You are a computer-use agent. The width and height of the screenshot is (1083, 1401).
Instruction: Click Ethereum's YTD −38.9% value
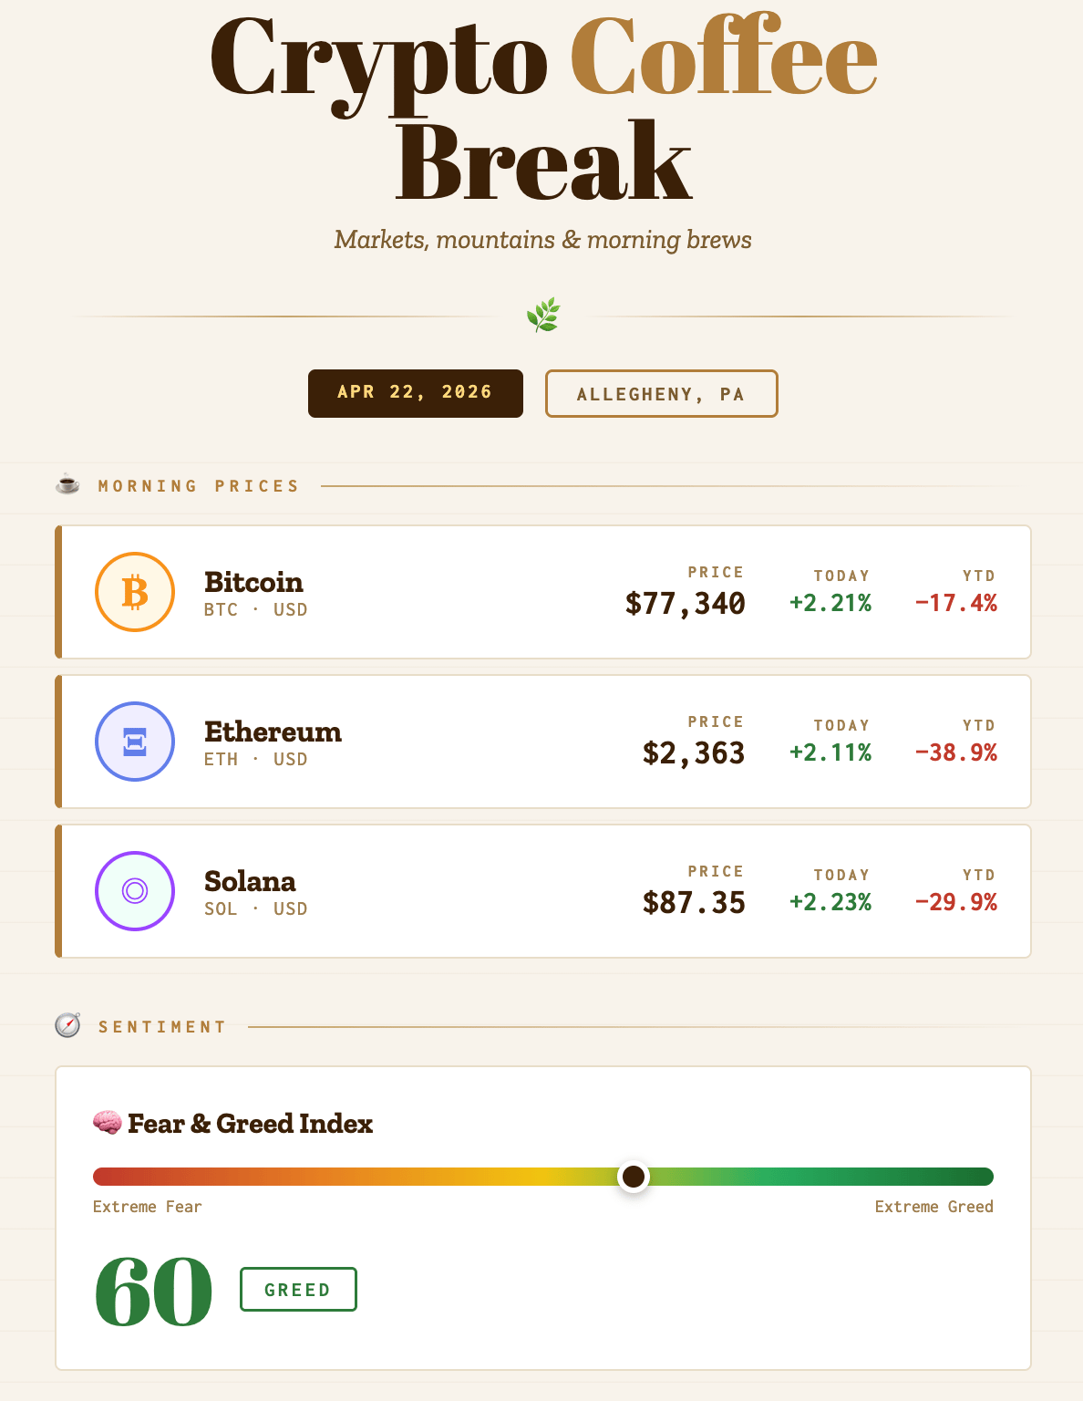pos(956,753)
